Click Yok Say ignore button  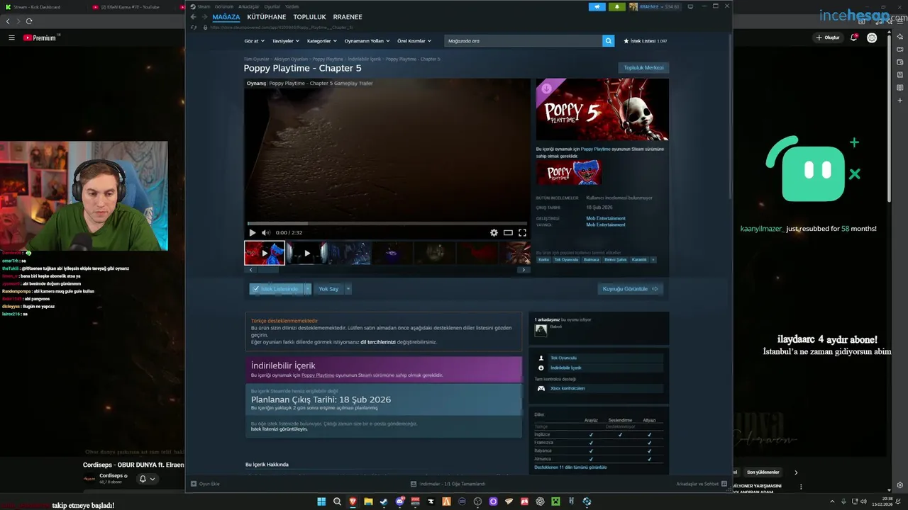(328, 289)
